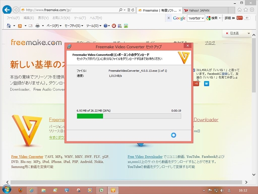Screen dimensions: 258x194
Task: Open Firefox from the taskbar
Action: point(19,189)
